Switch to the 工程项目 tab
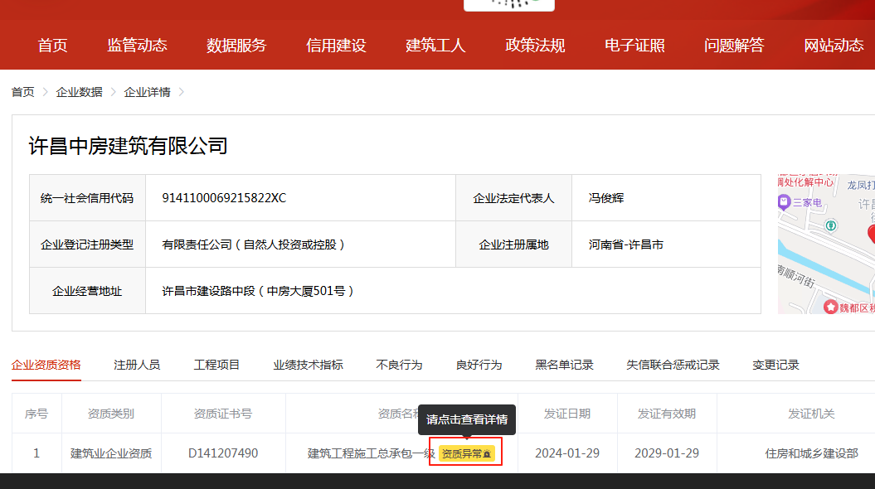The image size is (875, 489). (x=216, y=365)
